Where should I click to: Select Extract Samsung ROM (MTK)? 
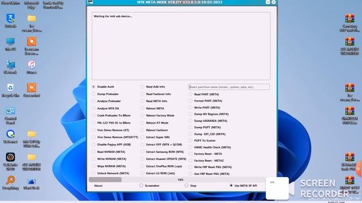tap(162, 152)
